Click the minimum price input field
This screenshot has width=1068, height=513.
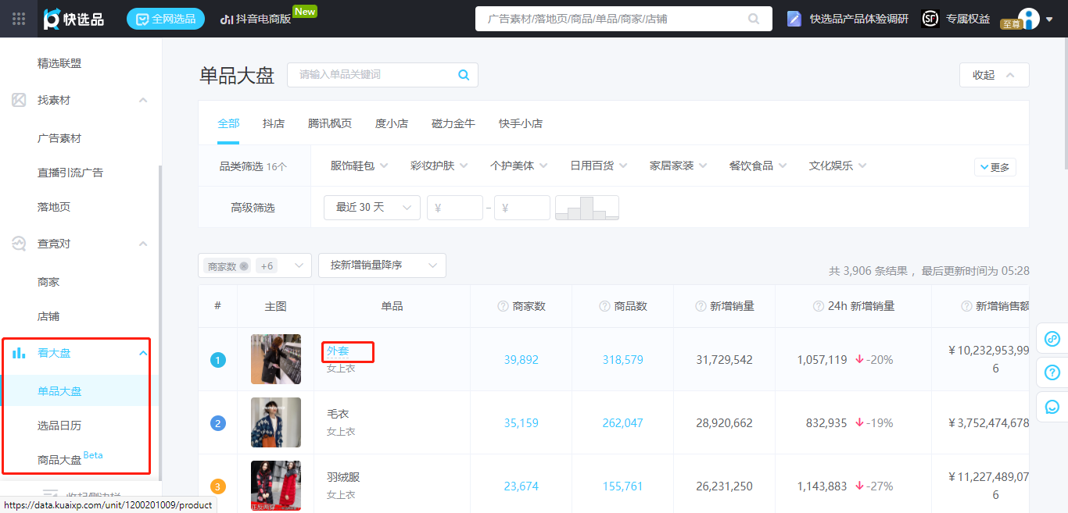[x=455, y=208]
